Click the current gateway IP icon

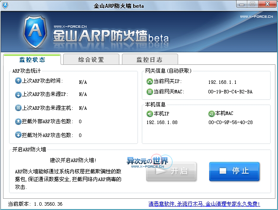[150, 82]
